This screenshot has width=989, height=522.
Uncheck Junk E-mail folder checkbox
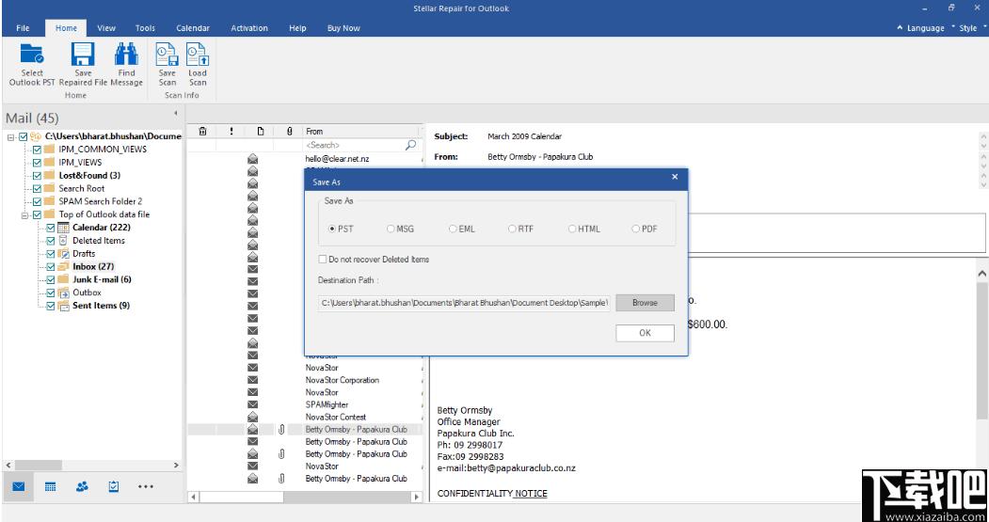[51, 279]
